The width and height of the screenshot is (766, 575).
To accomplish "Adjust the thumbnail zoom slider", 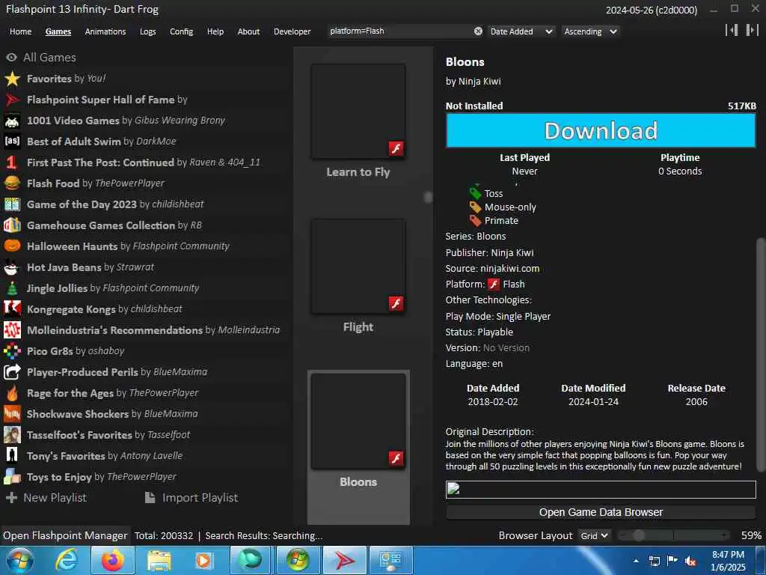I will pos(638,536).
